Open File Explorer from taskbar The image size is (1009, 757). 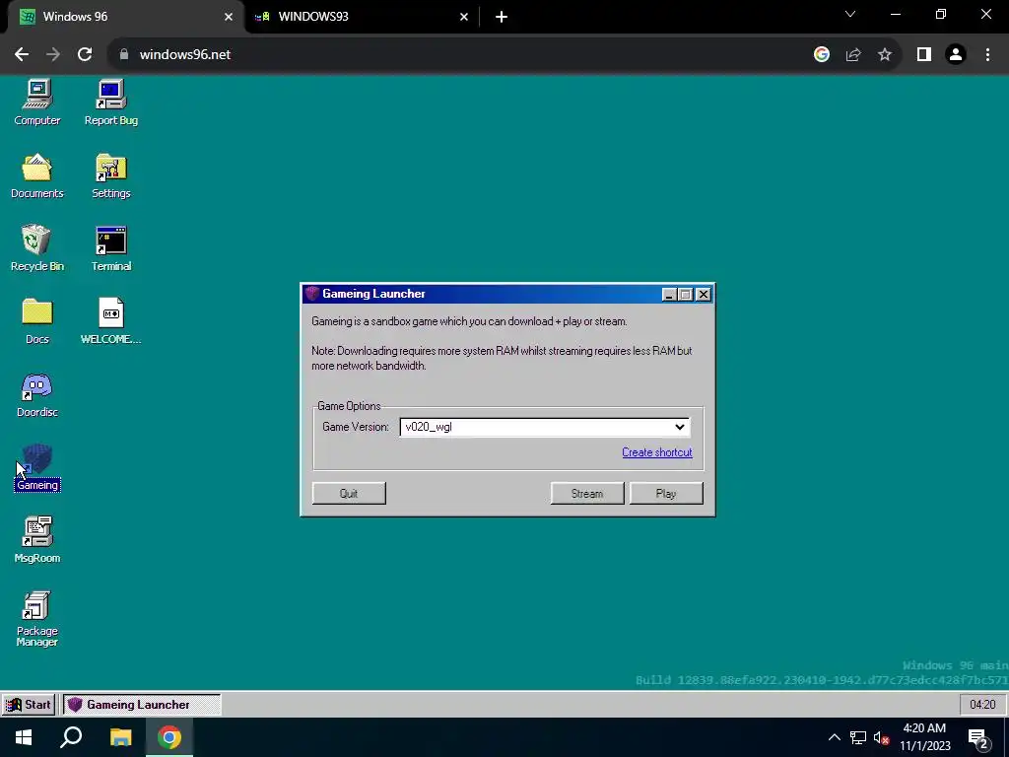pos(120,737)
